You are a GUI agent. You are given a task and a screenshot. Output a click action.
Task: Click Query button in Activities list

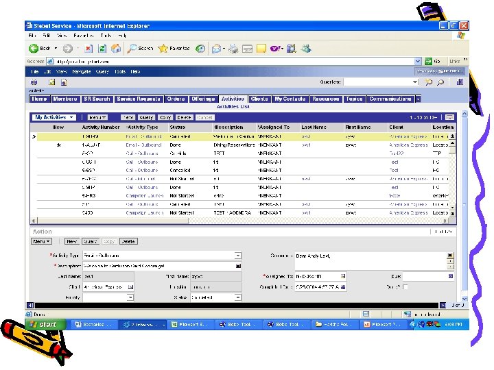pos(146,117)
